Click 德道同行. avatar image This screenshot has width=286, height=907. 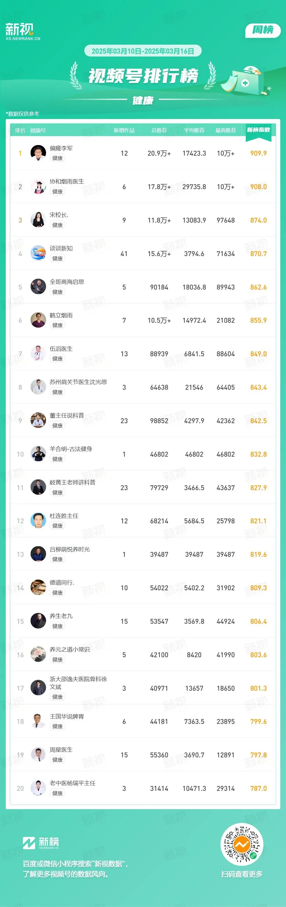pos(38,587)
